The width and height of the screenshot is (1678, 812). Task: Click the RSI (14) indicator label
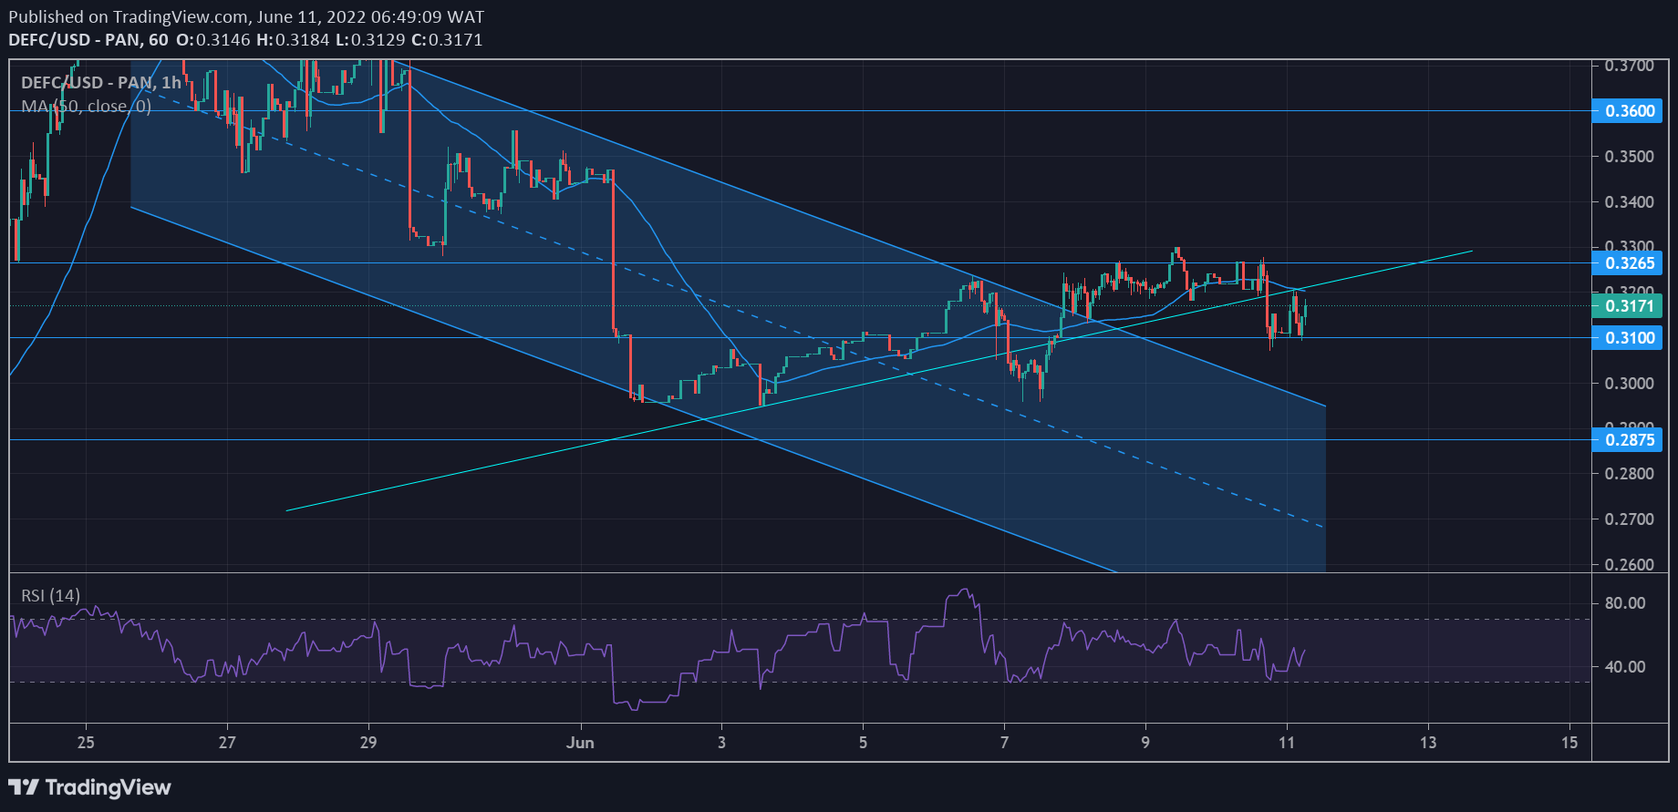[51, 596]
